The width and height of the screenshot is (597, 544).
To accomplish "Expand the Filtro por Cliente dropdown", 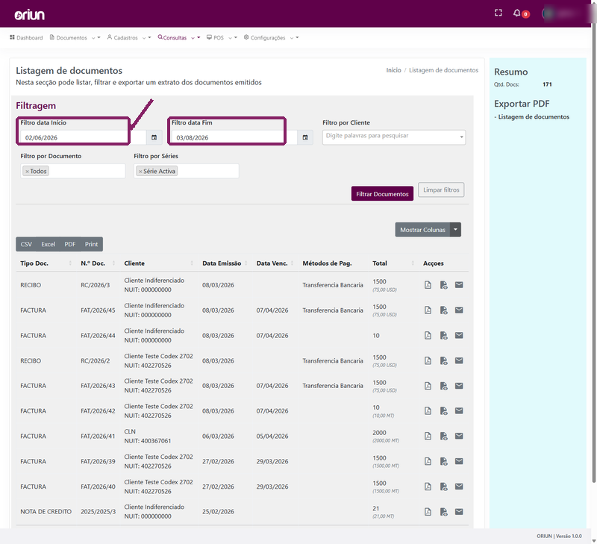I will tap(461, 137).
